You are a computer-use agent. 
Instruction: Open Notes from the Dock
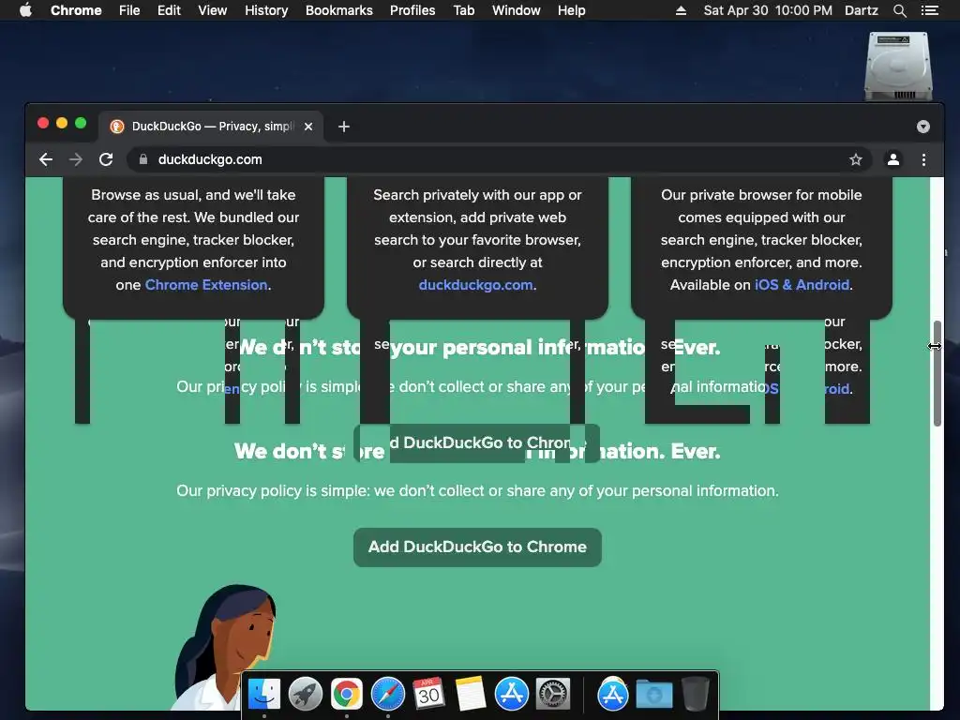coord(471,695)
